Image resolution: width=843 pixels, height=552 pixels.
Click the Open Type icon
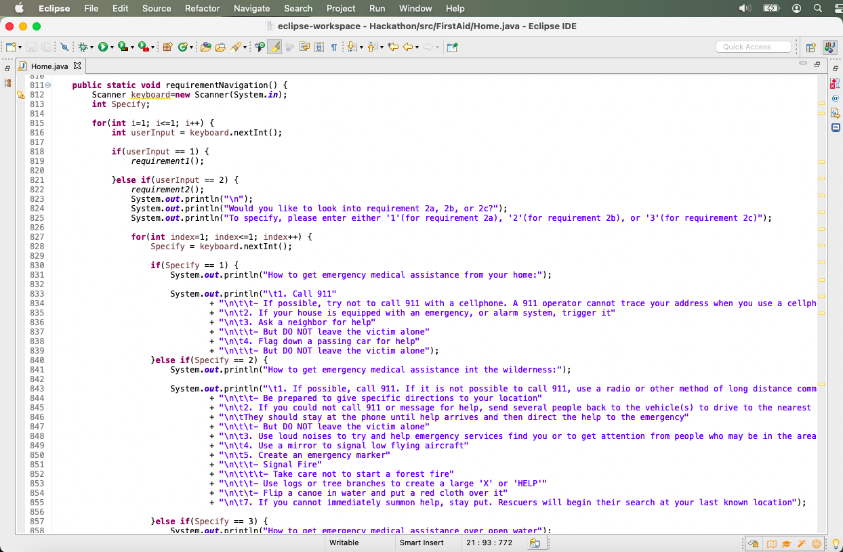point(205,47)
